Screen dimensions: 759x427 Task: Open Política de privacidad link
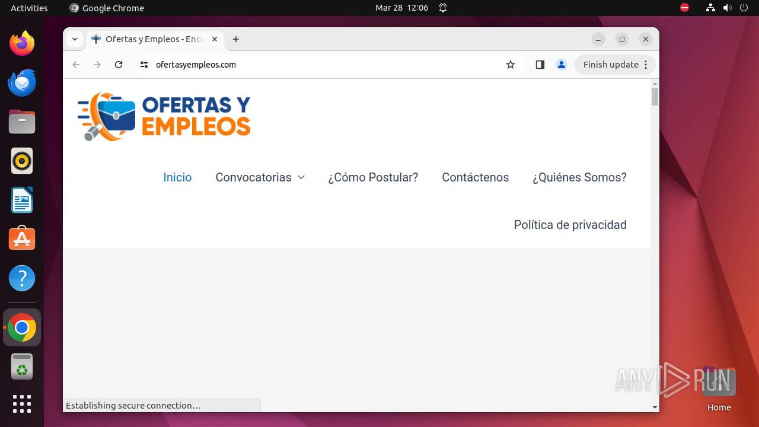570,225
